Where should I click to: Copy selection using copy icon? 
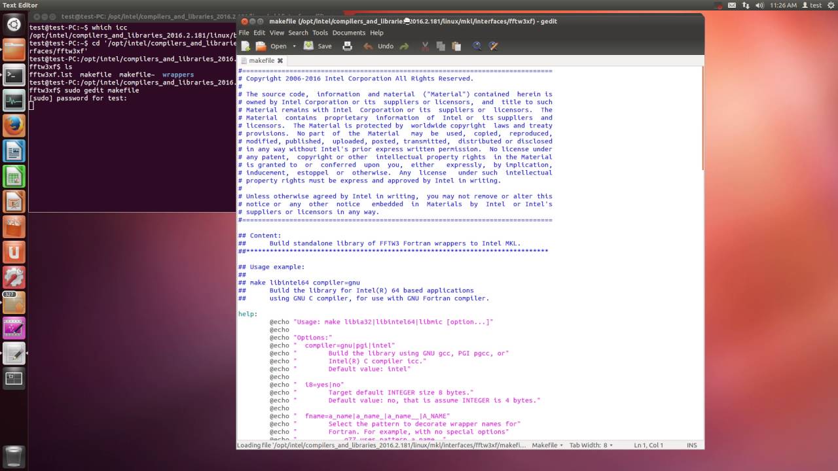(441, 46)
